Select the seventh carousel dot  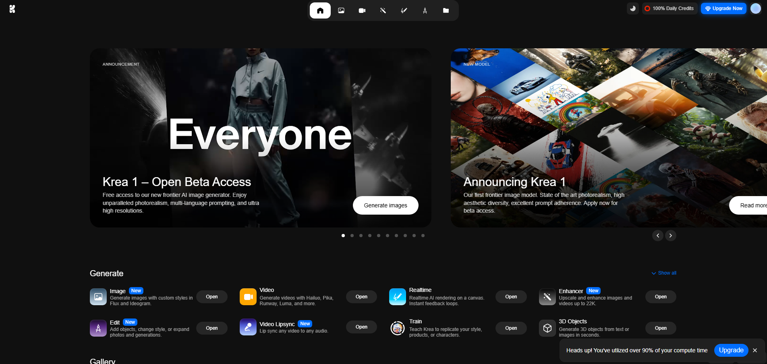pyautogui.click(x=396, y=236)
